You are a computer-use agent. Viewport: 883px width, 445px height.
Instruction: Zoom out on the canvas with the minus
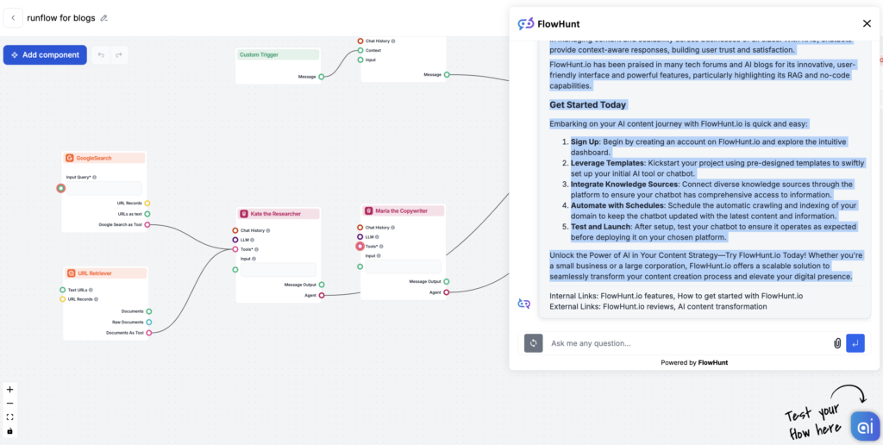pos(9,403)
